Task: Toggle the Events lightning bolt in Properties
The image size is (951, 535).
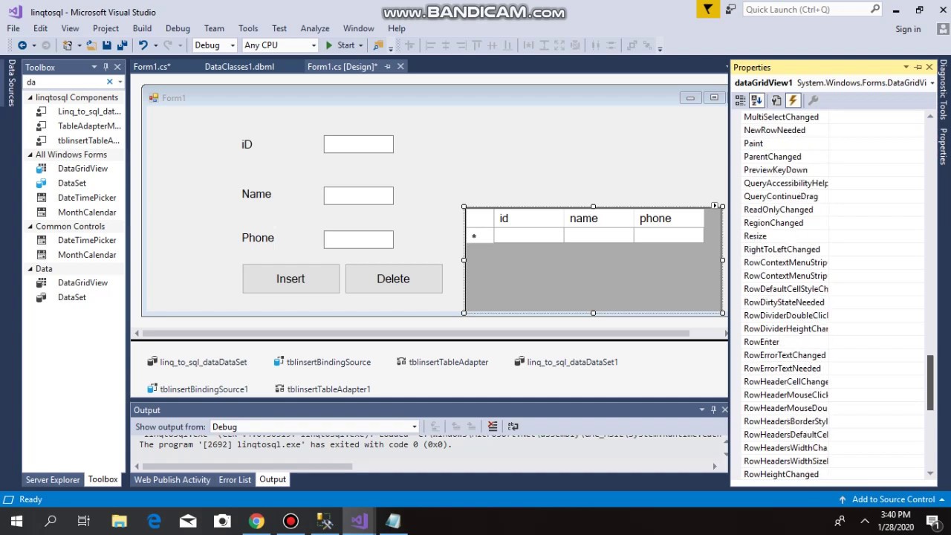Action: [x=793, y=100]
